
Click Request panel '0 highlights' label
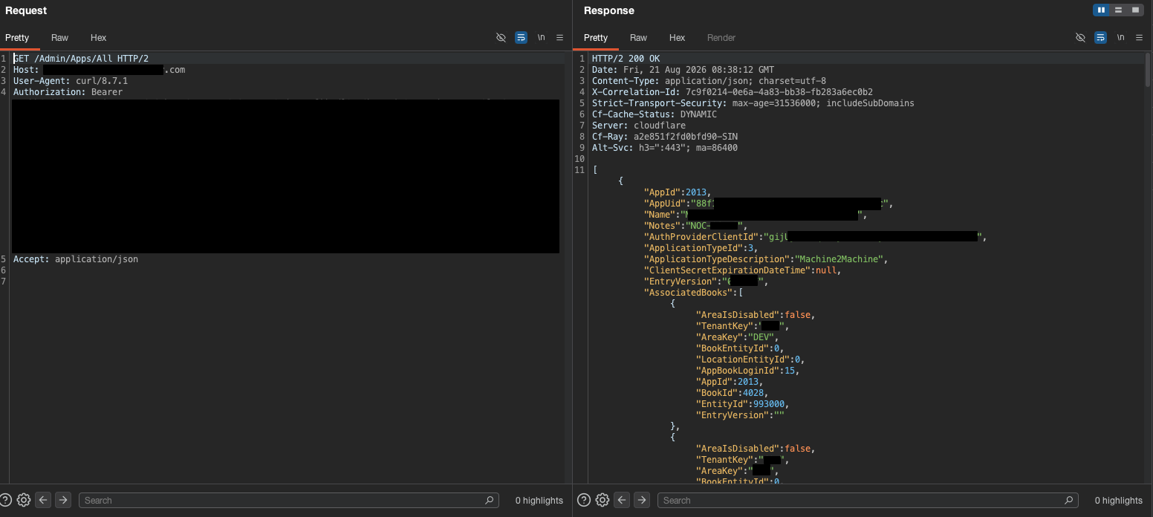tap(539, 501)
